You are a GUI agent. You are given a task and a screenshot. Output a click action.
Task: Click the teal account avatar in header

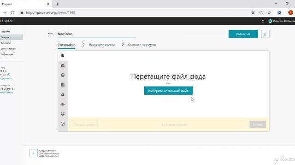tap(271, 21)
